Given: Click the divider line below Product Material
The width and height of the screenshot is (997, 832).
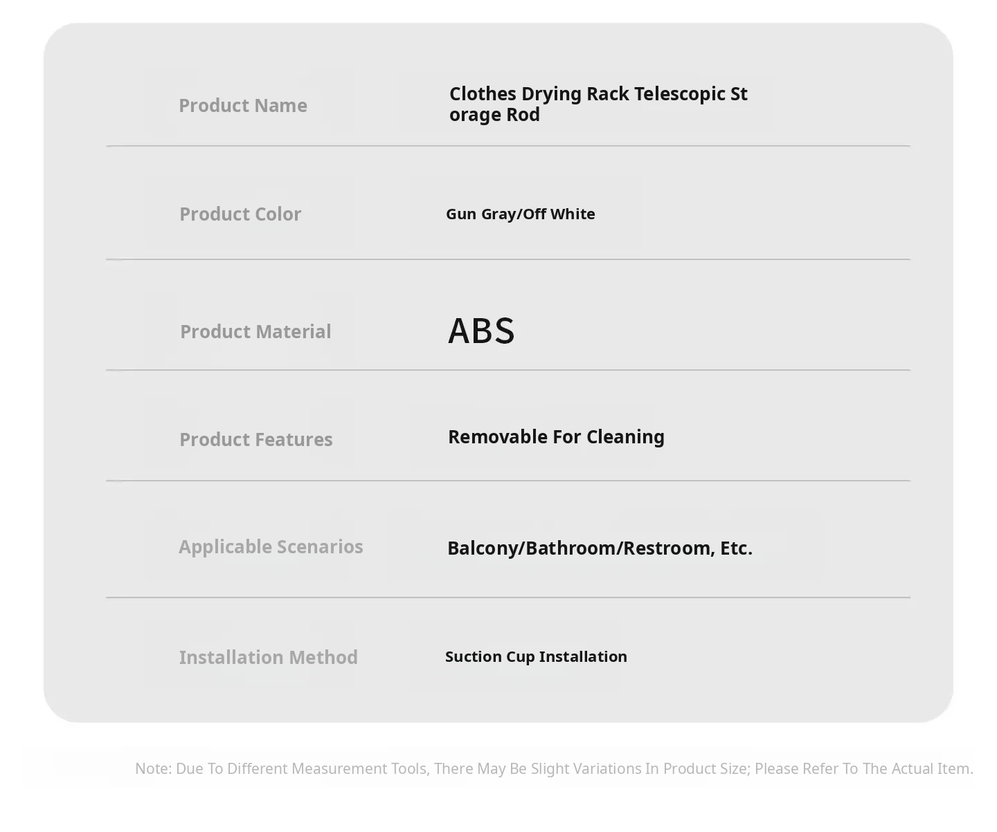Looking at the screenshot, I should 508,370.
